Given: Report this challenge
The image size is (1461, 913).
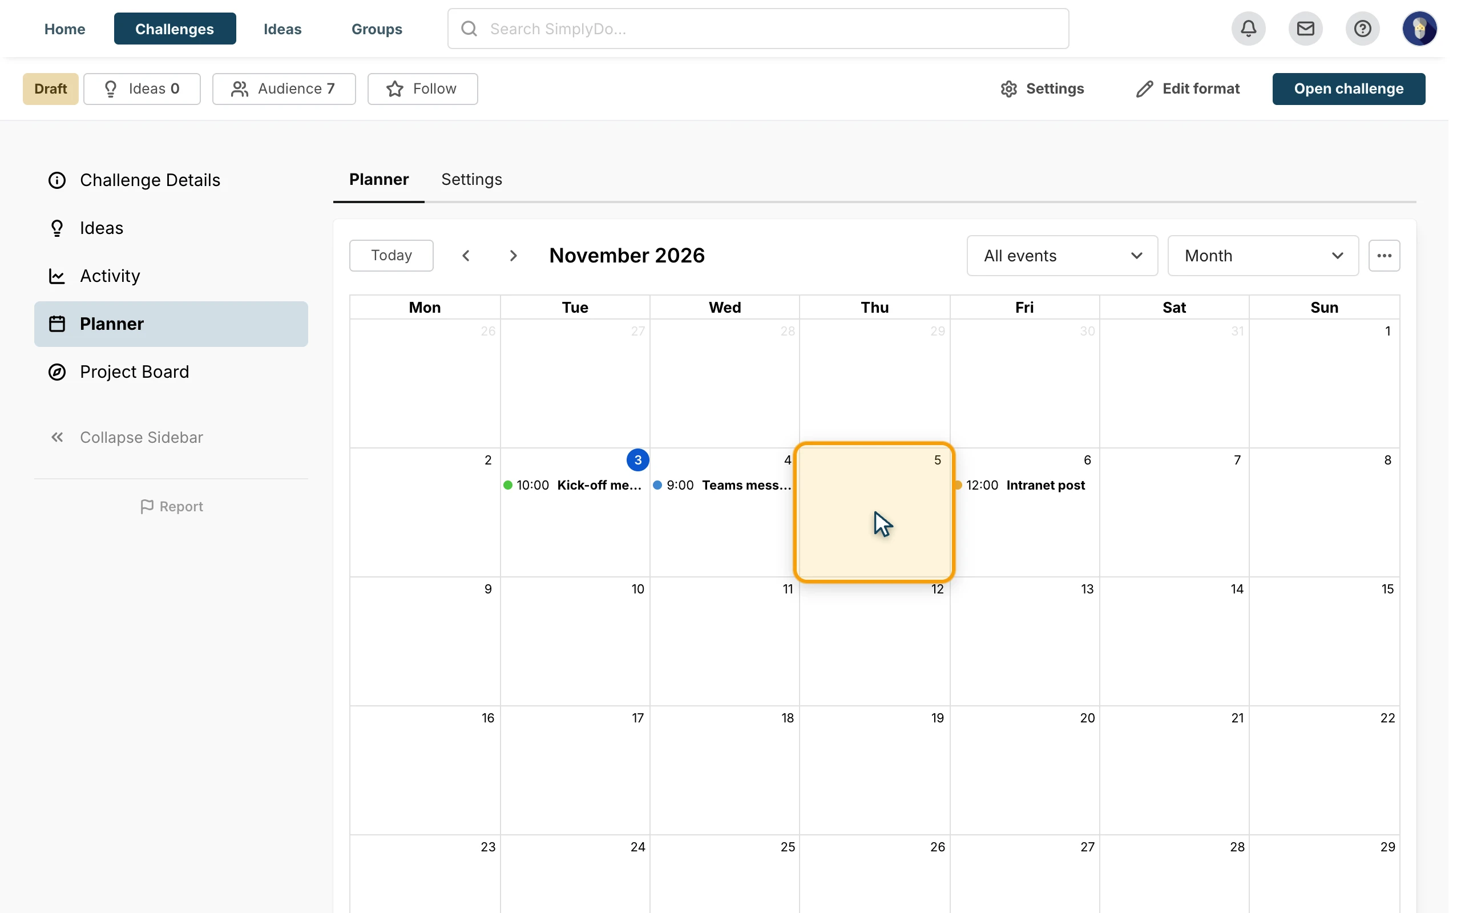Looking at the screenshot, I should point(171,506).
